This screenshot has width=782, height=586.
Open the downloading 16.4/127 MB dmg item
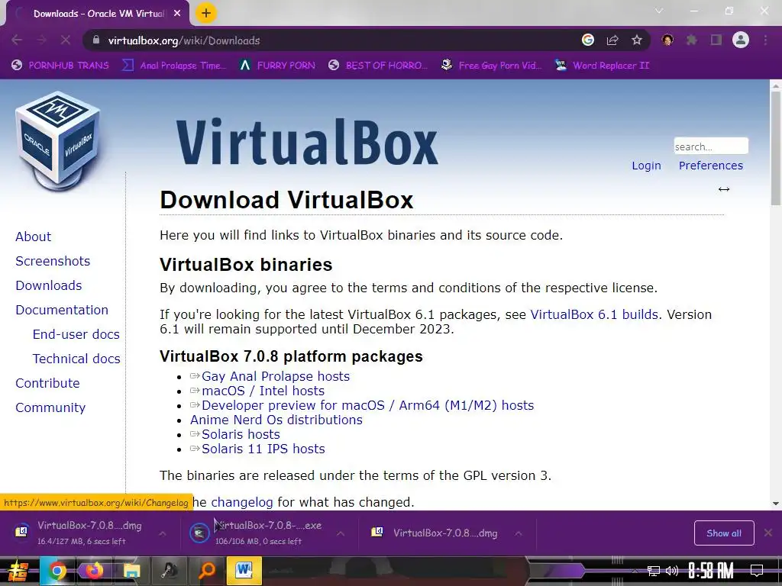[82, 533]
